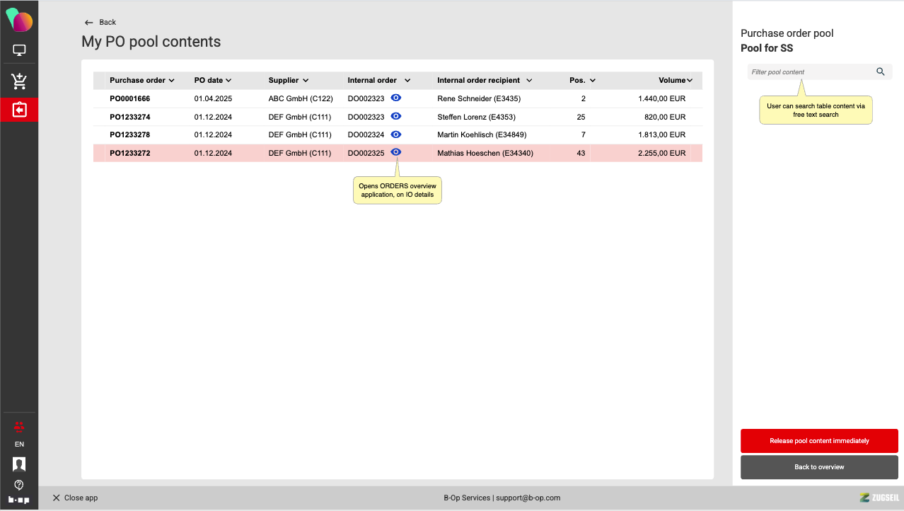
Task: Focus the Filter pool content field
Action: [810, 72]
